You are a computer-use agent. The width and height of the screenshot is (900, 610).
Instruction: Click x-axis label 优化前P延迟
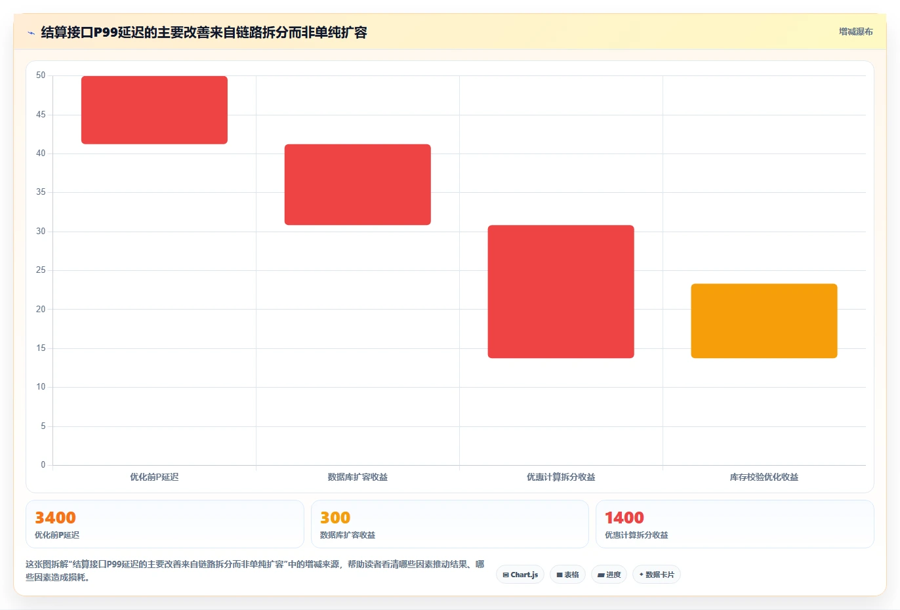pos(154,477)
